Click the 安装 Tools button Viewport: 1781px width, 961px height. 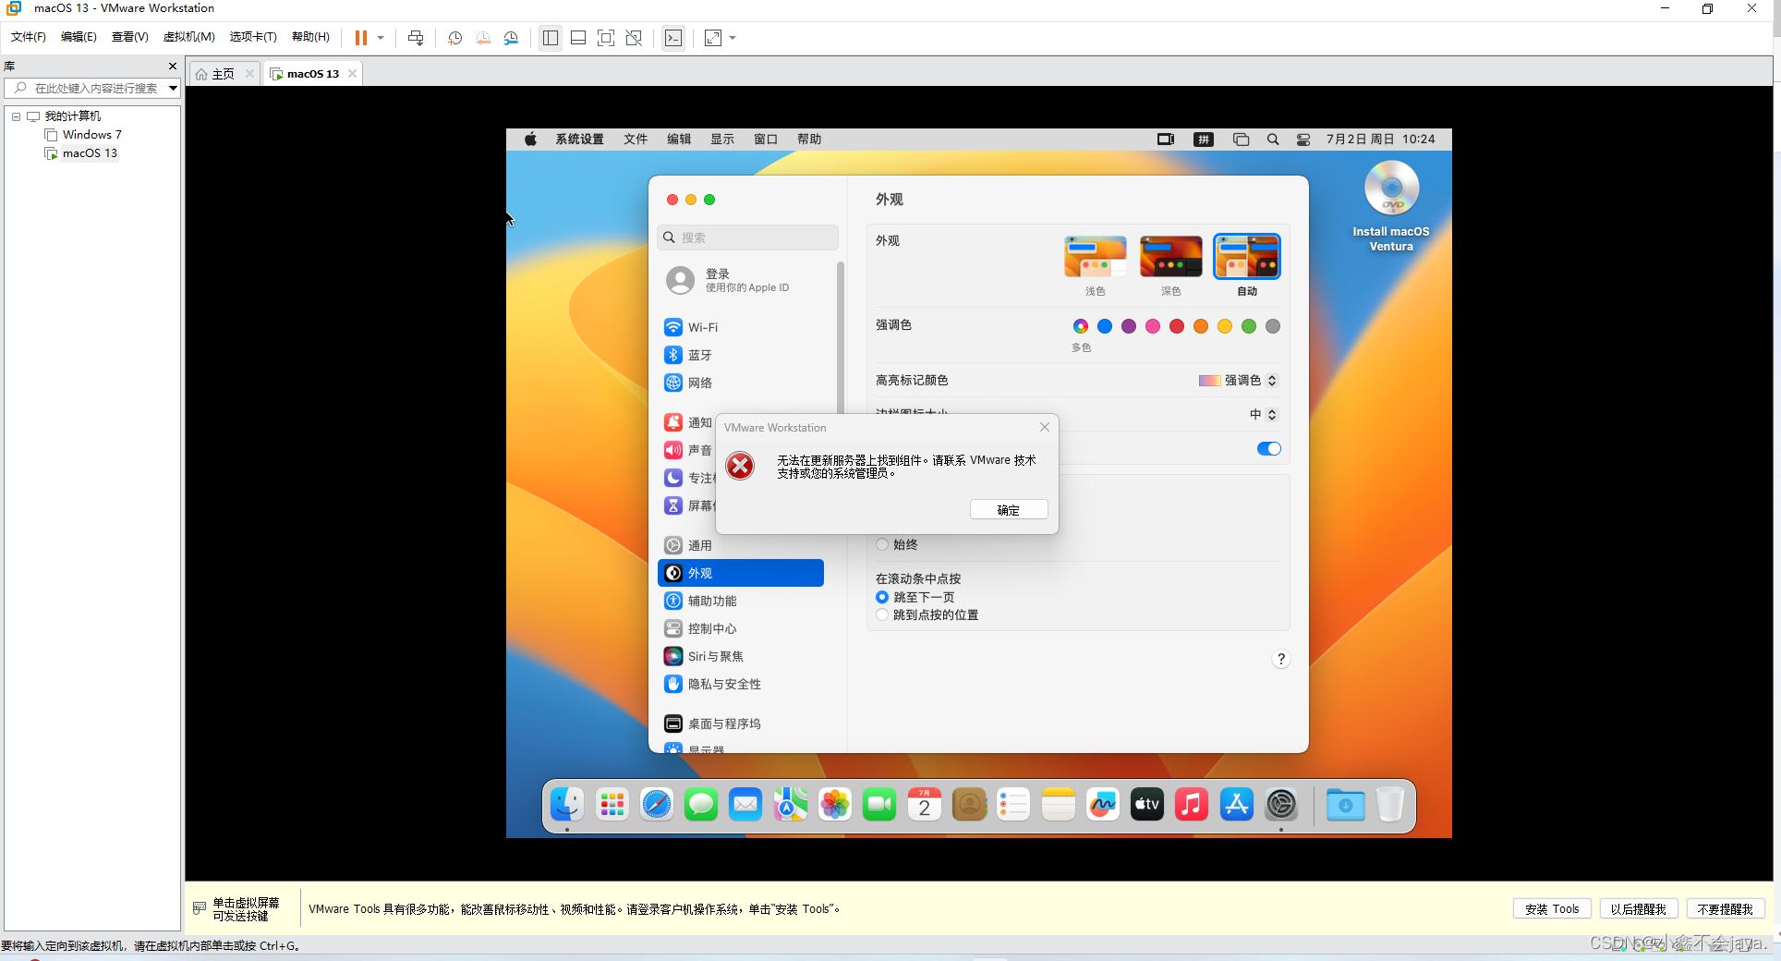point(1552,909)
